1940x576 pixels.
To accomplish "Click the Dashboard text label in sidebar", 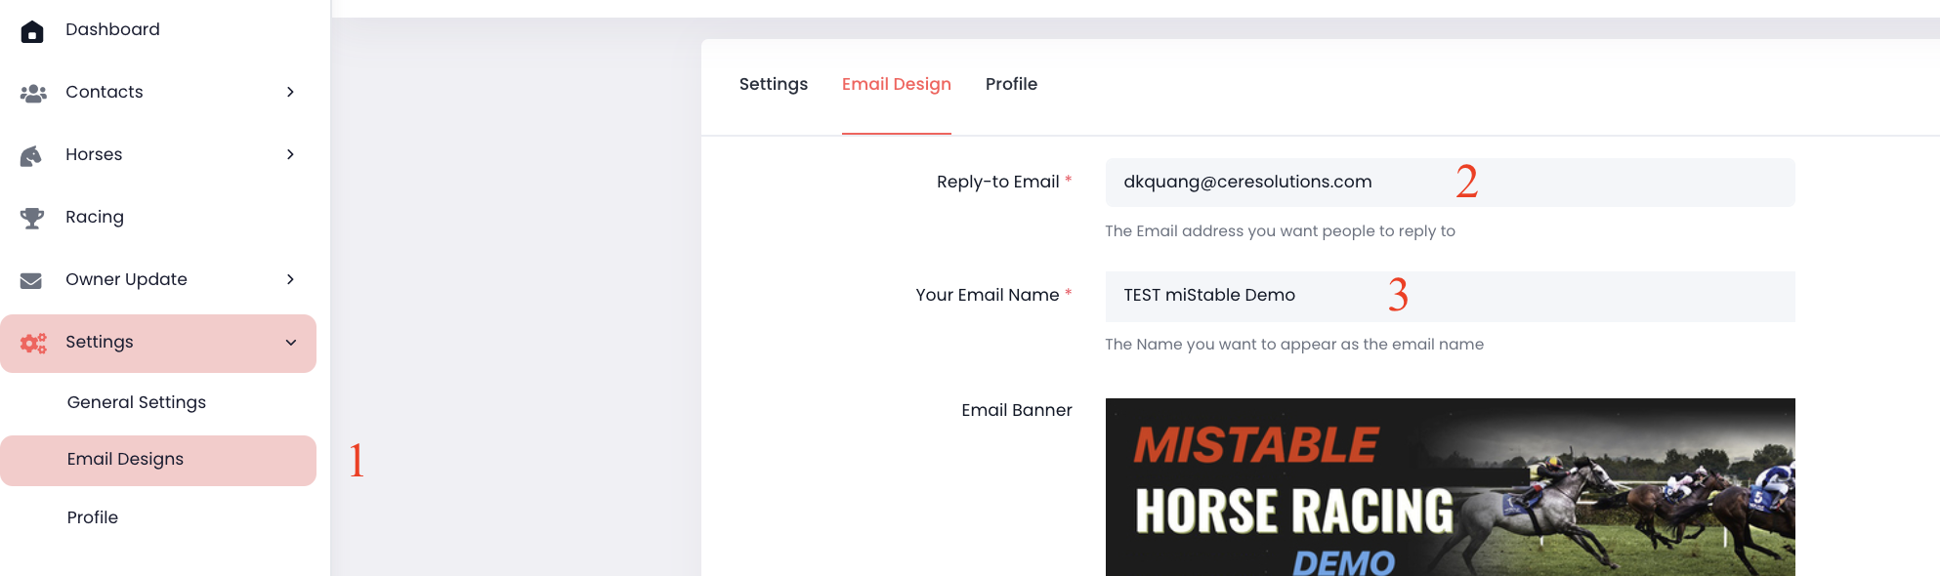I will coord(112,30).
